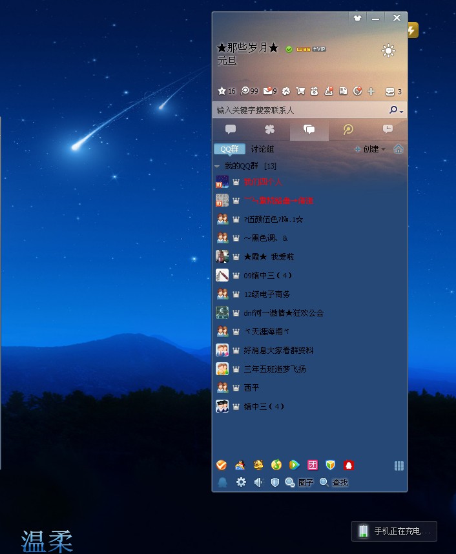Viewport: 456px width, 554px height.
Task: Launch the PC Manager shield icon
Action: [331, 465]
